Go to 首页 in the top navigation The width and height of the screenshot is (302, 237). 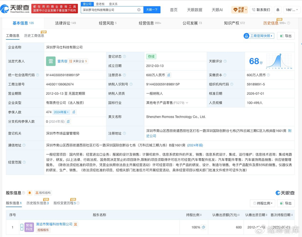(x=173, y=9)
